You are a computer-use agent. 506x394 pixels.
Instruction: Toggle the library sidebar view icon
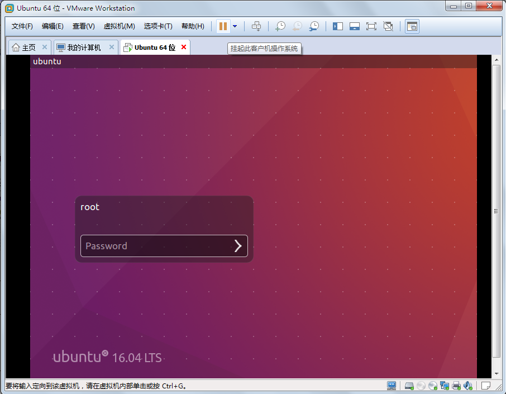[x=337, y=26]
